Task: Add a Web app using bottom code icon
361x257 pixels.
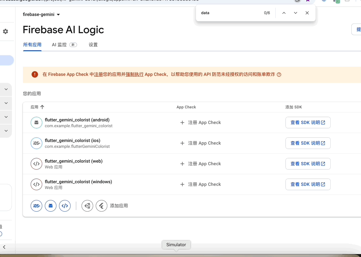Action: [65, 206]
